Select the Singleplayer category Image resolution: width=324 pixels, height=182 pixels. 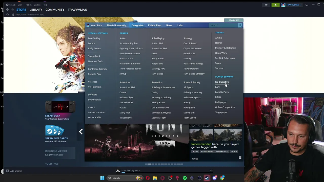click(221, 112)
